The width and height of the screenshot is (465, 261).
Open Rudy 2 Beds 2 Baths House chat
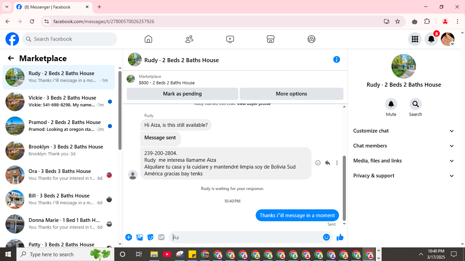tap(59, 77)
